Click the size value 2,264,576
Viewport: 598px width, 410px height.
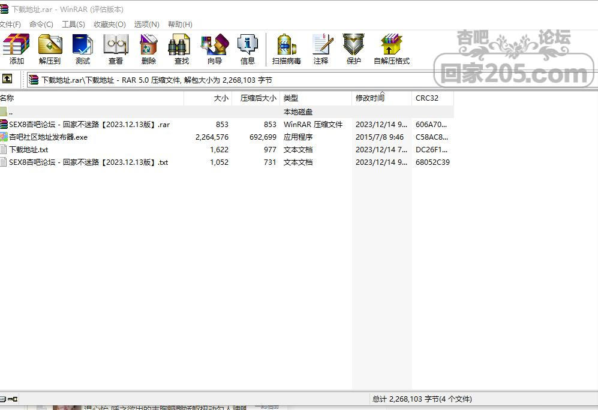212,137
